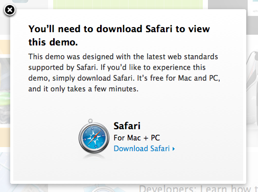Click the green thumbnail above the dialog

click(128, 5)
